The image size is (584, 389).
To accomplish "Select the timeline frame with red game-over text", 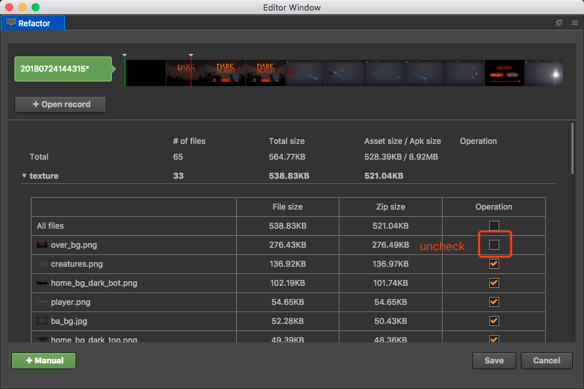I will pyautogui.click(x=504, y=73).
